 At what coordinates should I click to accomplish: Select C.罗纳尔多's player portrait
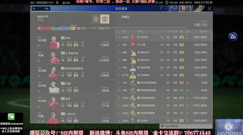point(54,58)
